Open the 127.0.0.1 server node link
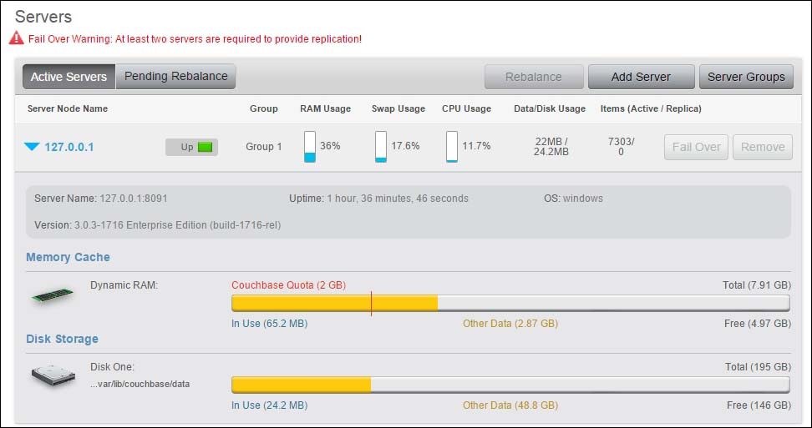 69,147
